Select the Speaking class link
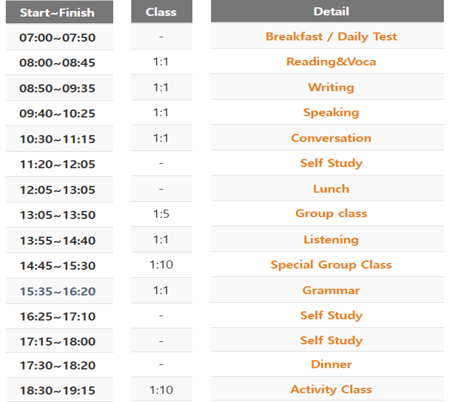This screenshot has width=451, height=403. (x=331, y=112)
